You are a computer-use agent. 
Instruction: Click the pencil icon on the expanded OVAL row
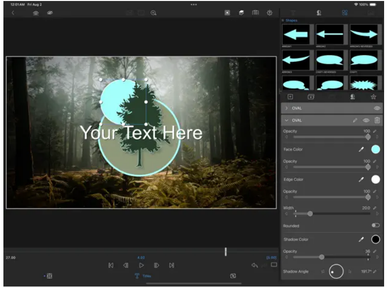[355, 120]
